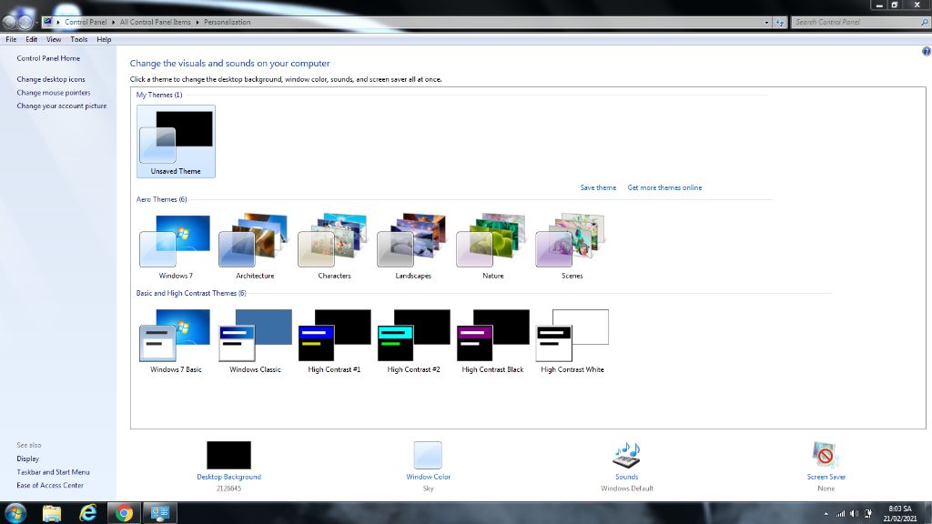932x524 pixels.
Task: Apply the Characters theme
Action: pyautogui.click(x=334, y=247)
